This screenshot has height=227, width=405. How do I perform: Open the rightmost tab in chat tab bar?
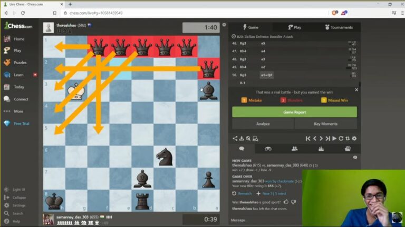point(348,149)
